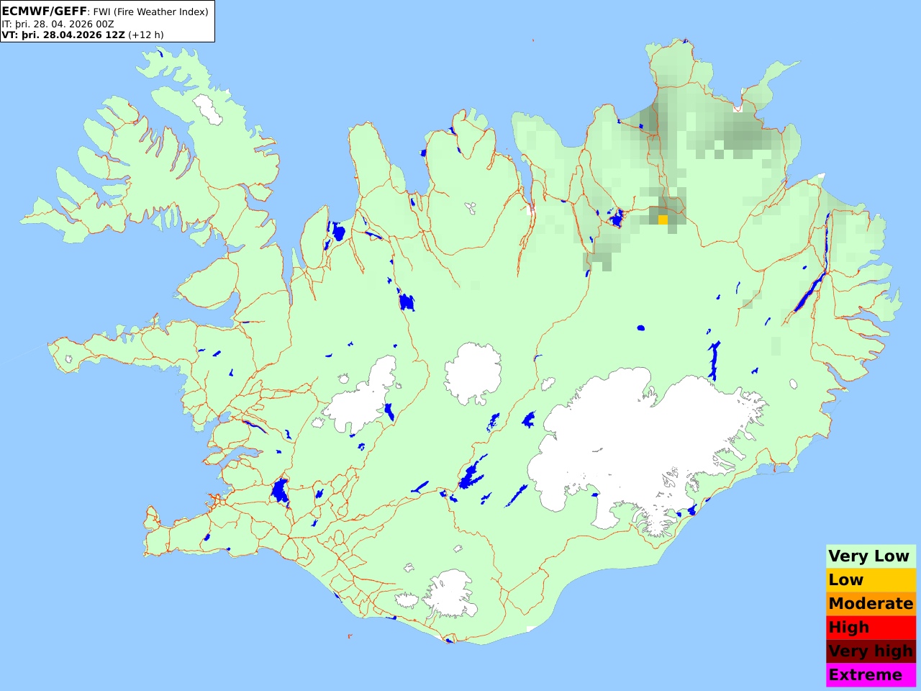This screenshot has width=921, height=691.
Task: Click the yellow Low-risk grid cell on map
Action: [663, 220]
